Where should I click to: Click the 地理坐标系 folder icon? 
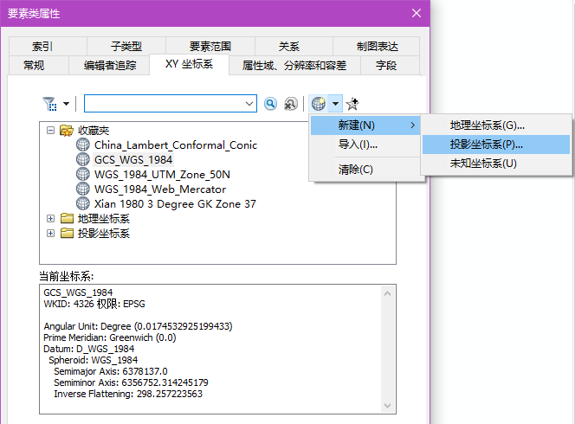67,218
